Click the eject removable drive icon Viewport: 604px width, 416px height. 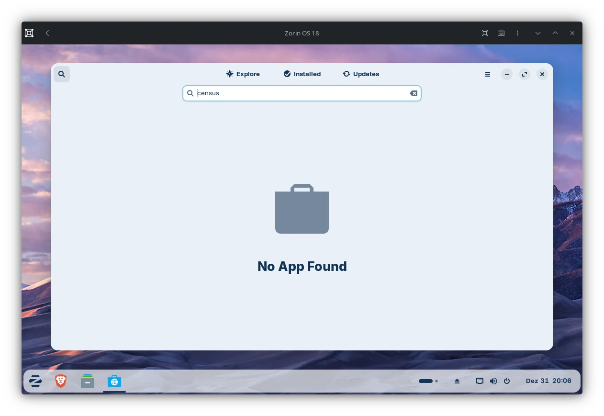457,381
